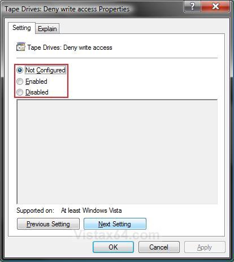Viewport: 234px width, 262px height.
Task: Confirm the dialog with OK
Action: (113, 247)
